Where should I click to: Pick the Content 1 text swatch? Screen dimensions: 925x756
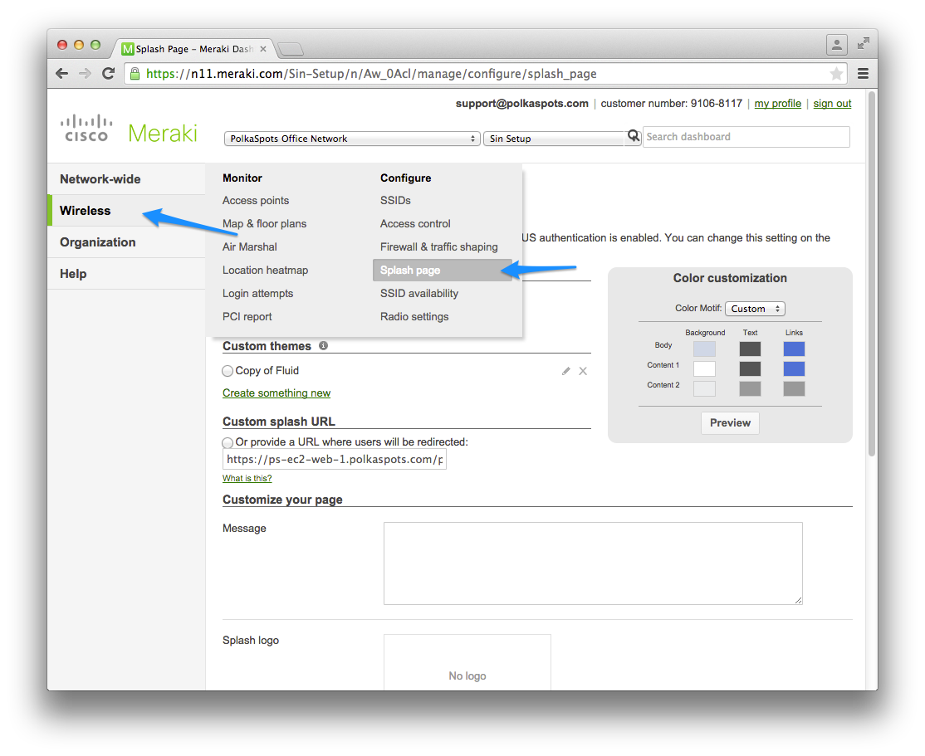750,369
